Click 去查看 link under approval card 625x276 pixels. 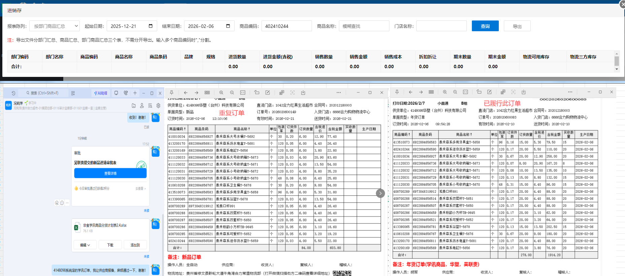point(140,189)
